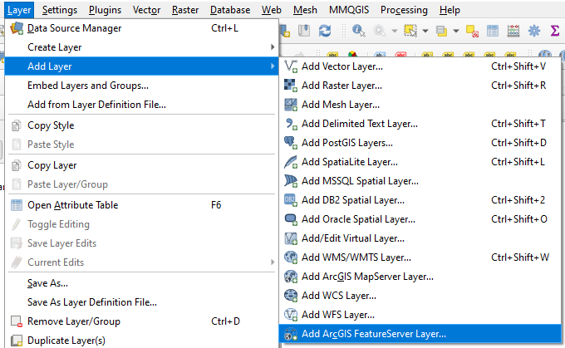Screen dimensions: 565x348
Task: Choose Add PostGIS Layers
Action: tap(420, 143)
